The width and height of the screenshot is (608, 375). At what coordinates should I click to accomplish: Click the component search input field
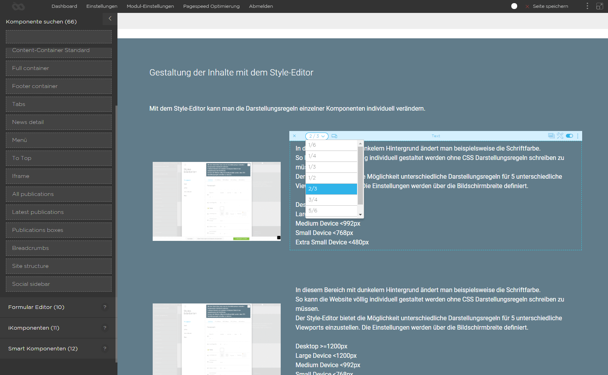click(59, 37)
